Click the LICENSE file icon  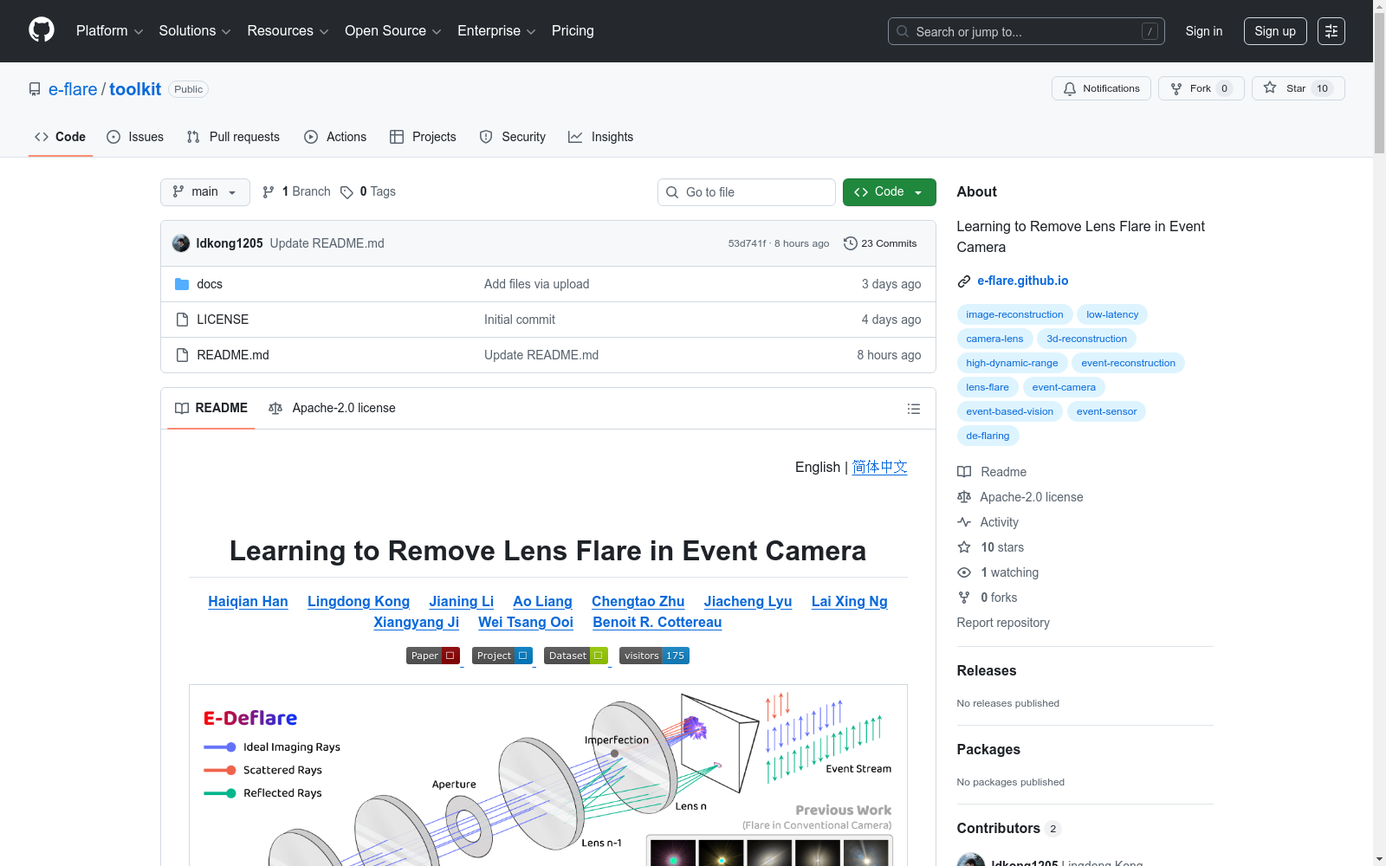coord(182,320)
